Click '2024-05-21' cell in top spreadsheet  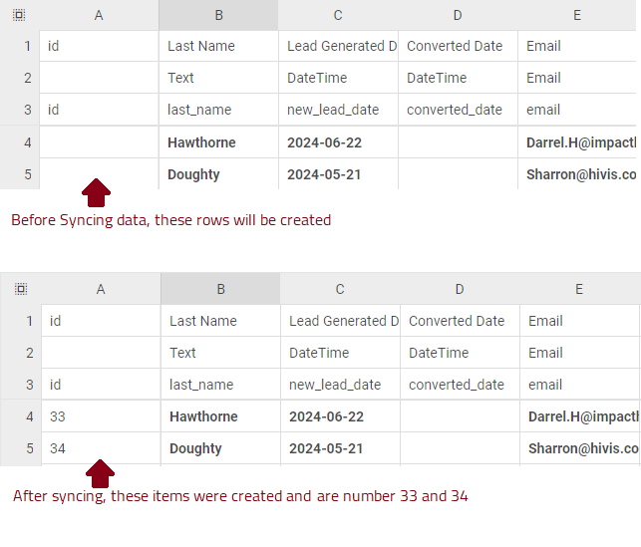pos(338,174)
